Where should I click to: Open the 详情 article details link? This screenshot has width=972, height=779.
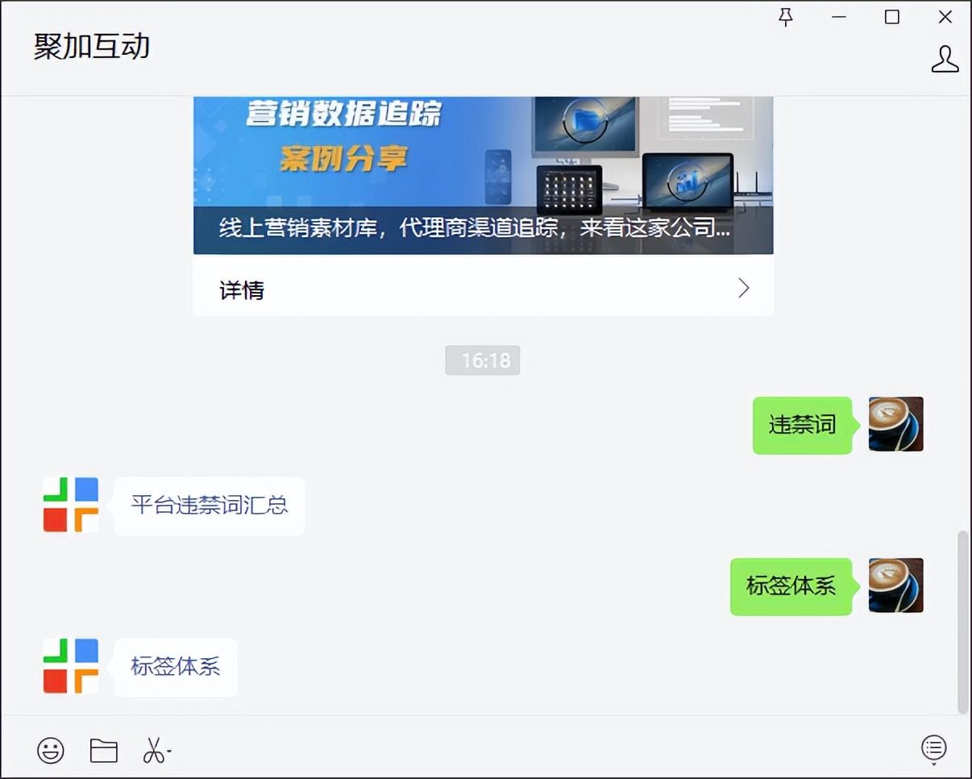click(x=241, y=290)
